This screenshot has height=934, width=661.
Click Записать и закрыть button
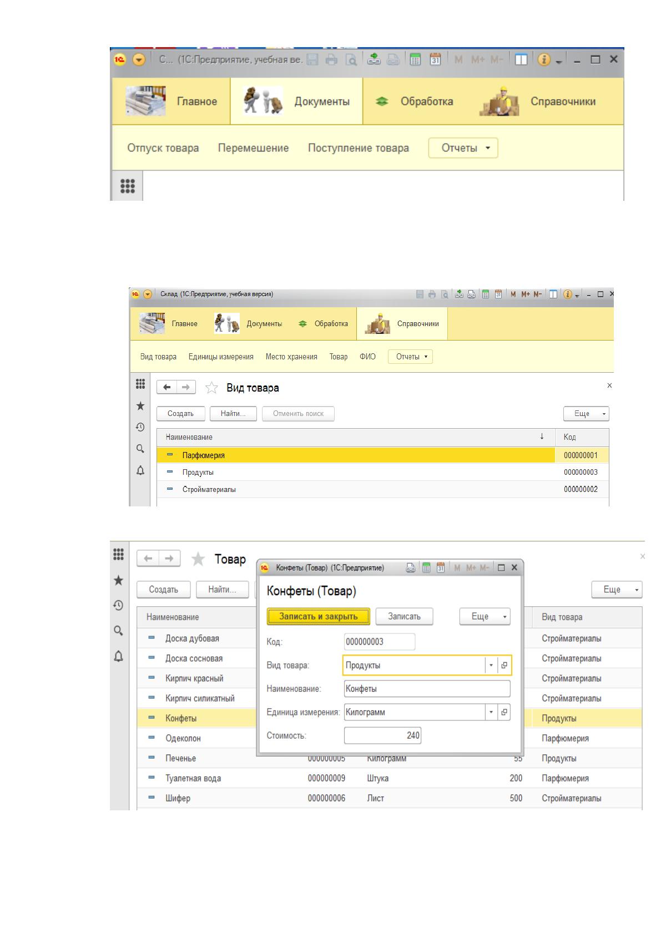(x=319, y=616)
